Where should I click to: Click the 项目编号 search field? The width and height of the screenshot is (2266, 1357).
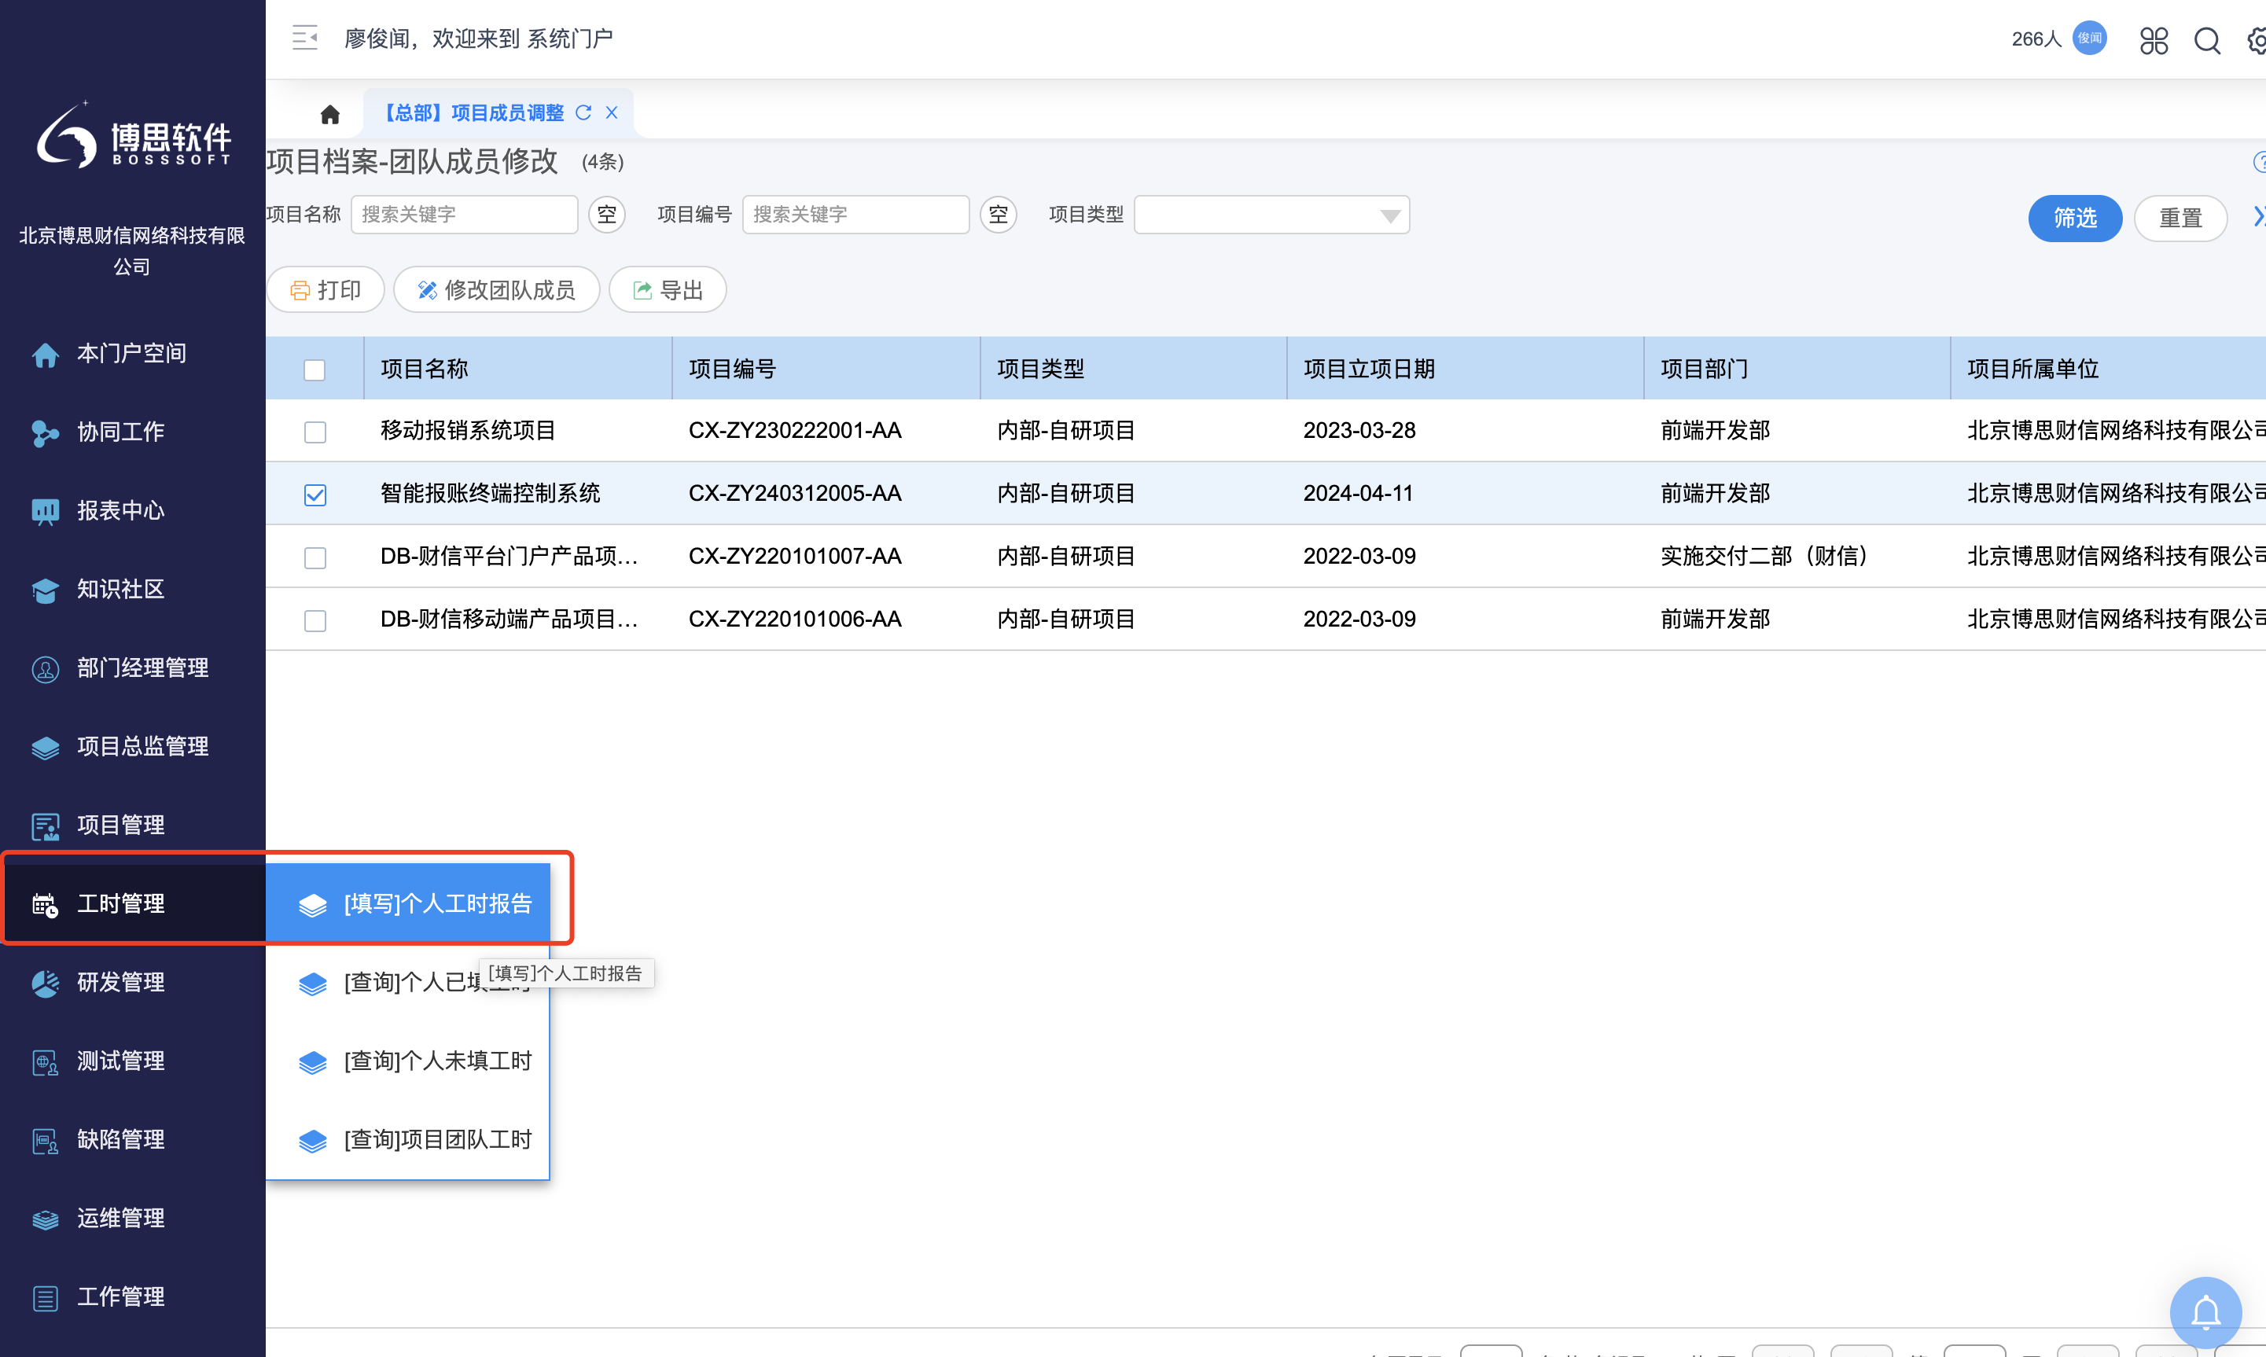855,215
